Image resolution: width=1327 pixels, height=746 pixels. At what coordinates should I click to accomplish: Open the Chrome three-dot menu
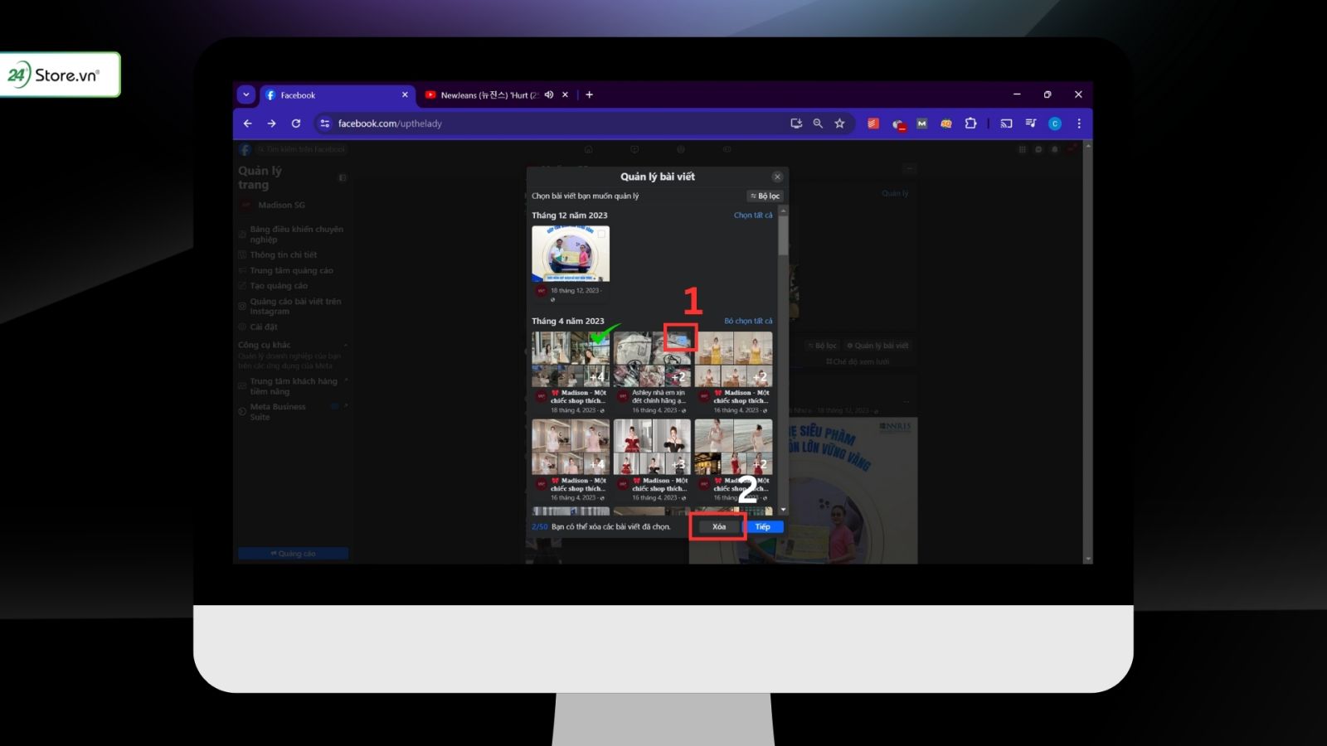coord(1079,124)
